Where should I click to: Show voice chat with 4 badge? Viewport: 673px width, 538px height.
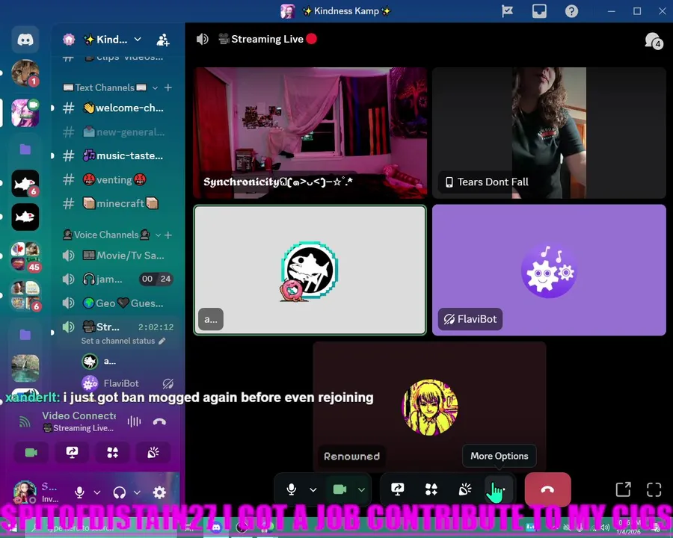(x=654, y=41)
